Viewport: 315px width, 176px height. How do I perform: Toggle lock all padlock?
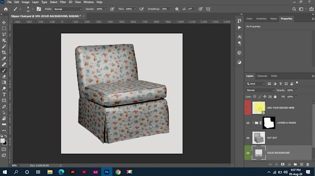coord(275,97)
